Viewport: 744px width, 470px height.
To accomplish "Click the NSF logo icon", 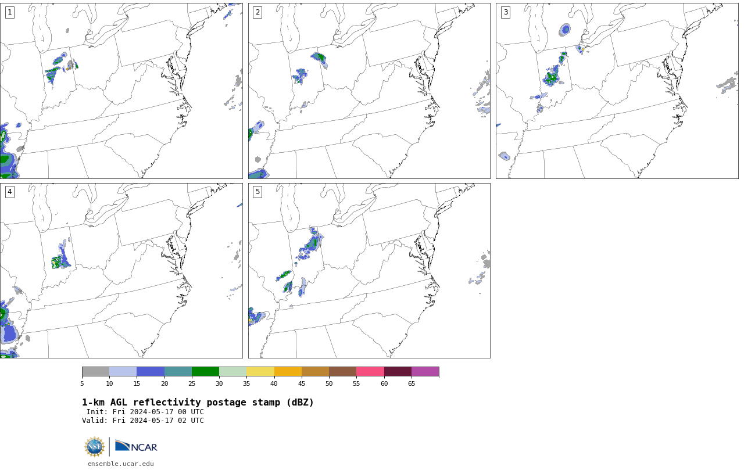I will [95, 447].
